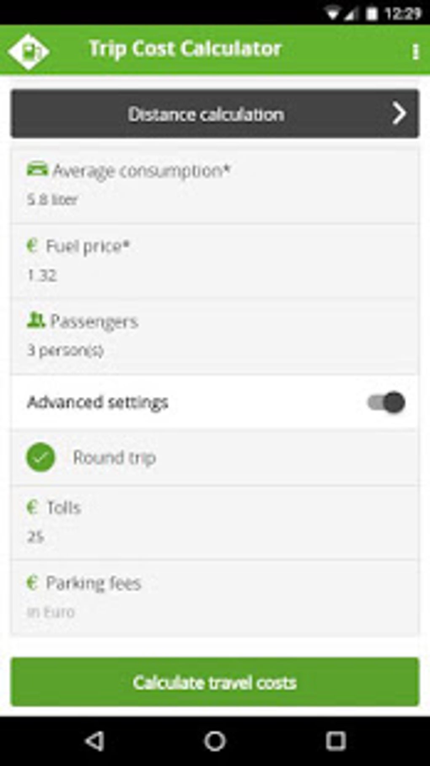The image size is (430, 766).
Task: Edit the Tolls amount 25
Action: click(36, 537)
